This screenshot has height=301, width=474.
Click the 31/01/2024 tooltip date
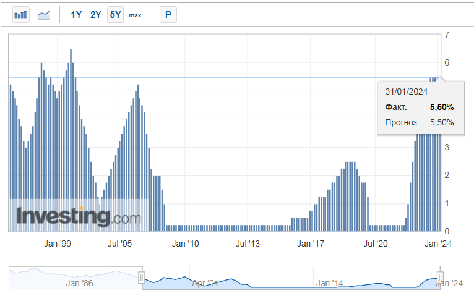(406, 91)
